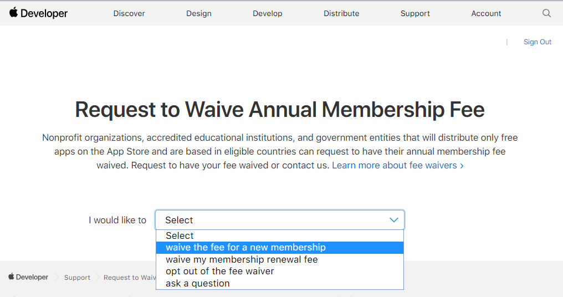Go to the Develop section
Screen dimensions: 563x297
[268, 13]
